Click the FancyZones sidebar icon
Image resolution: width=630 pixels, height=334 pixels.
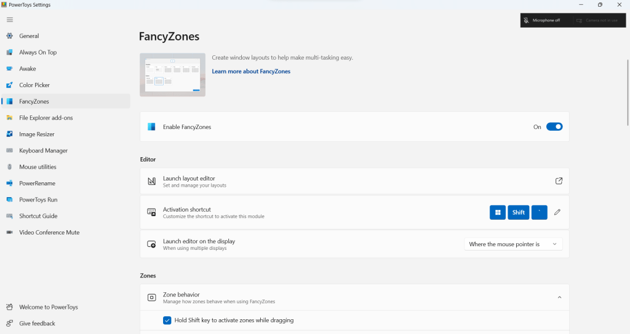(10, 101)
